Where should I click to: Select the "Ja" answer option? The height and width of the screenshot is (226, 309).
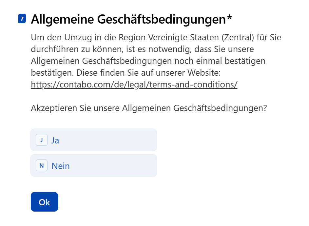tap(98, 140)
